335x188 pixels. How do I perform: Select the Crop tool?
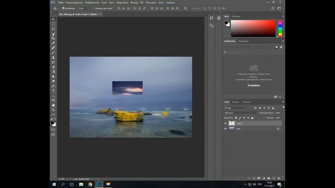coord(53,38)
